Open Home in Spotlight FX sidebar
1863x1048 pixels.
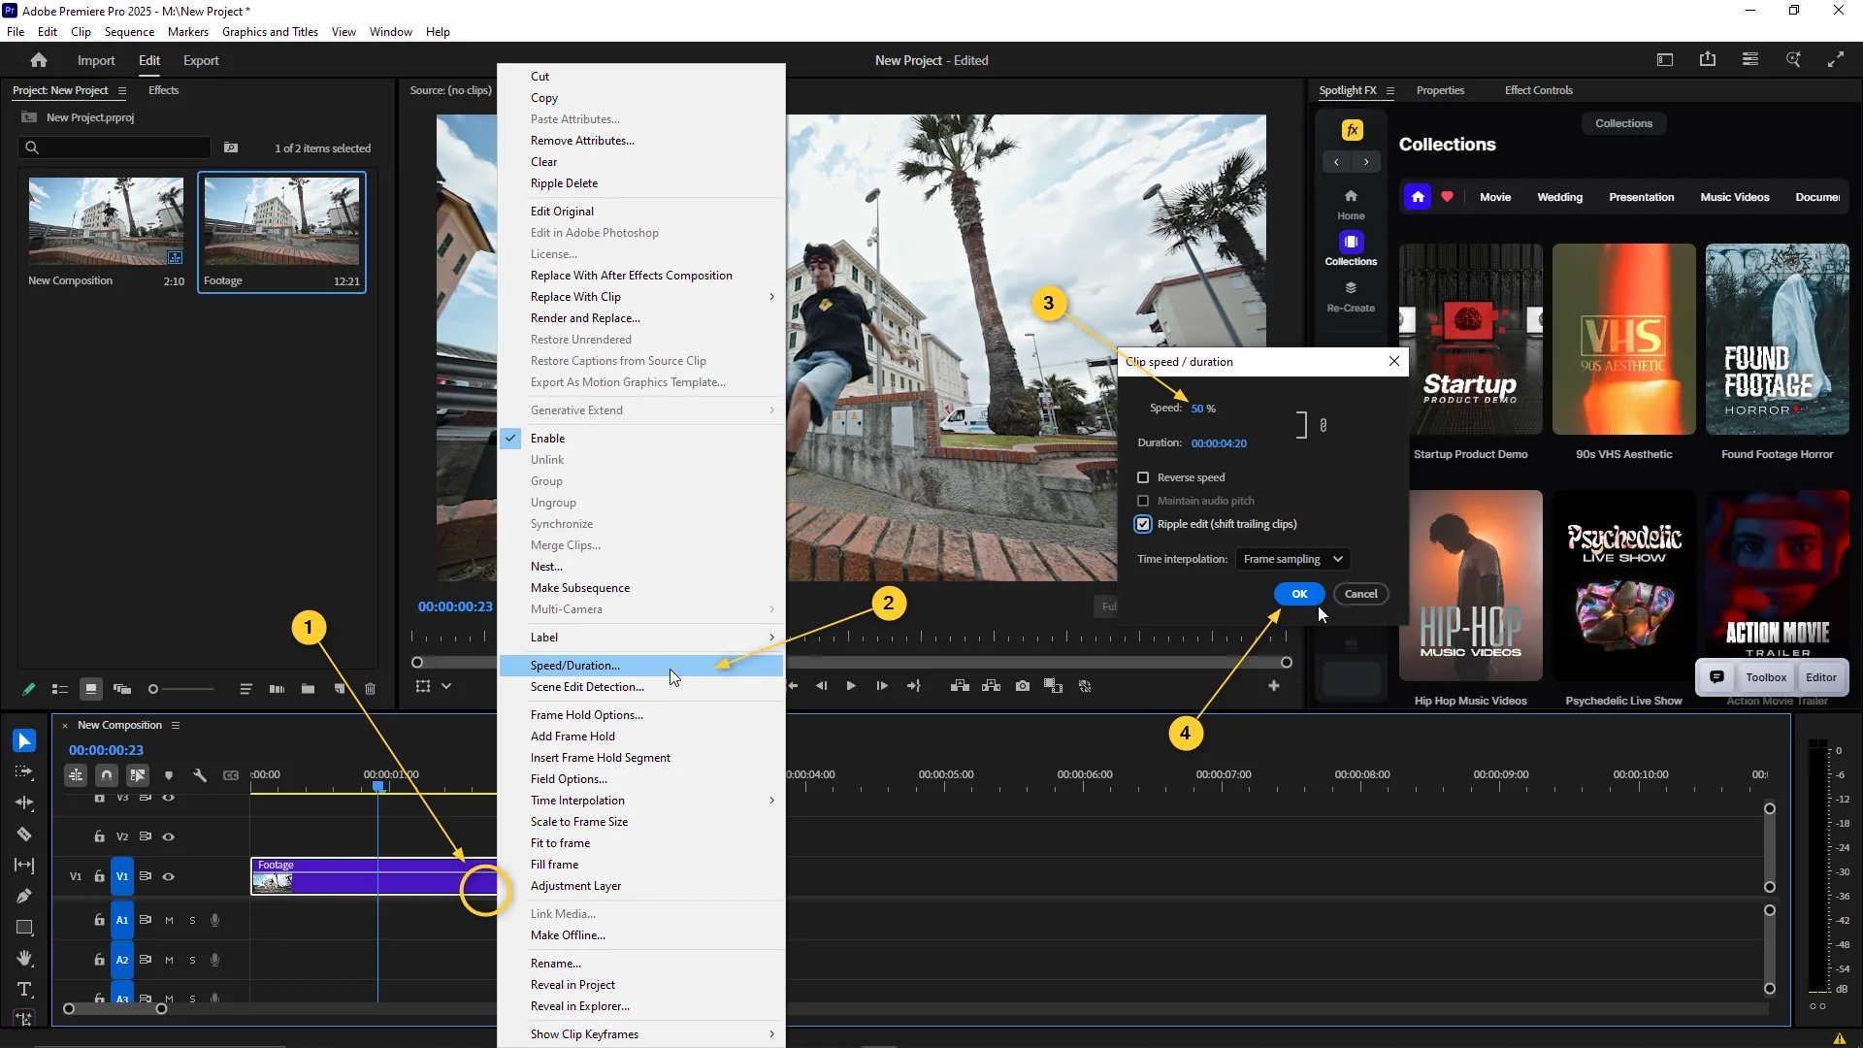pos(1351,204)
